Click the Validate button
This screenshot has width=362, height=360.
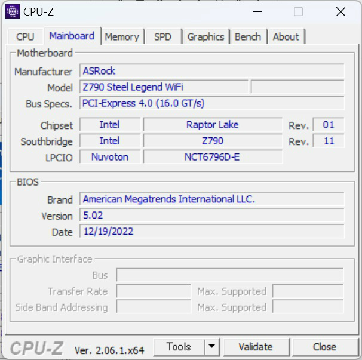pos(256,347)
